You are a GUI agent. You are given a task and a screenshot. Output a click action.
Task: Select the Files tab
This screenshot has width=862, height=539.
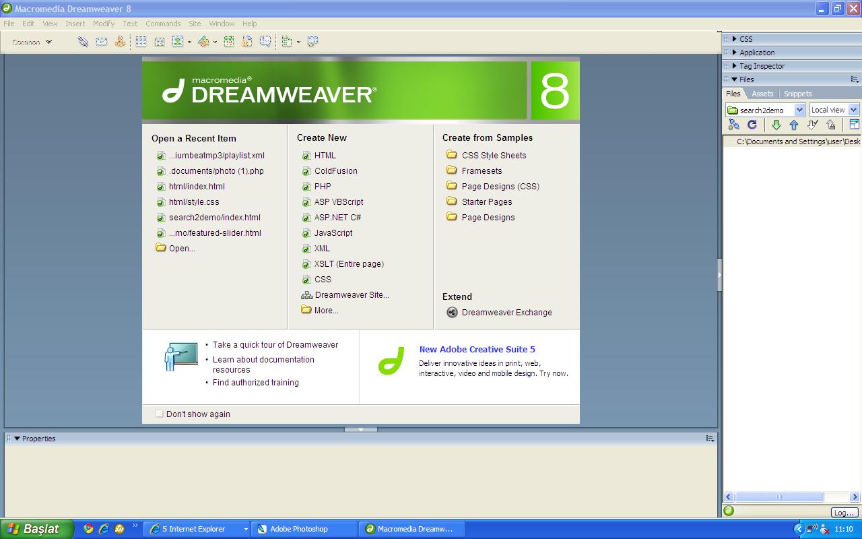tap(733, 94)
